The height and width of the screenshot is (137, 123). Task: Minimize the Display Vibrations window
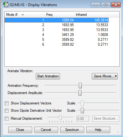[x=95, y=5]
